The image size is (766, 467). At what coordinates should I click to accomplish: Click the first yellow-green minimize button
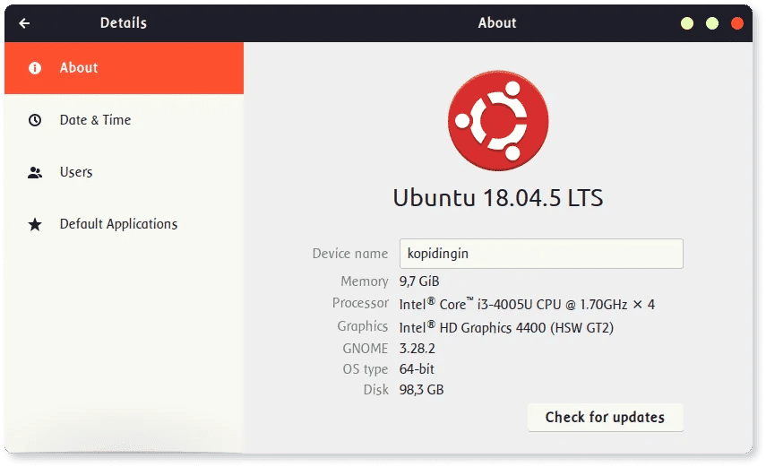687,23
